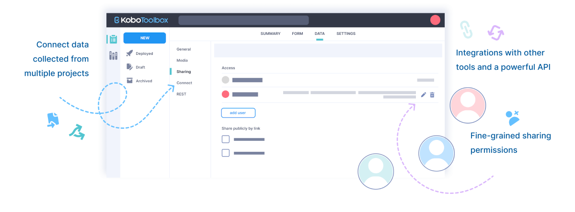Click the draft document icon beside Draft

(x=129, y=67)
